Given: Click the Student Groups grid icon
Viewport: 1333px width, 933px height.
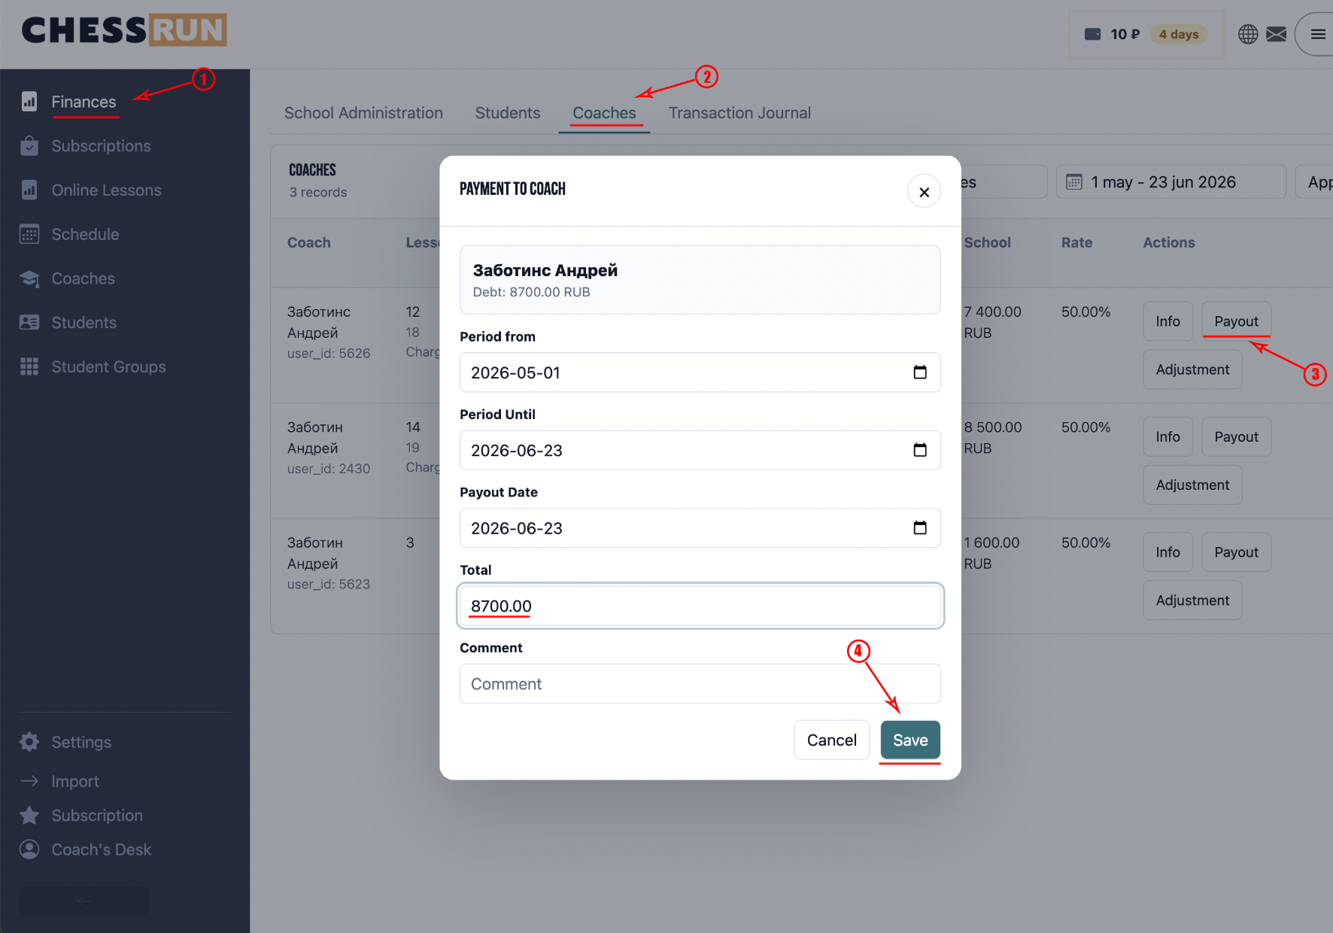Looking at the screenshot, I should 29,366.
